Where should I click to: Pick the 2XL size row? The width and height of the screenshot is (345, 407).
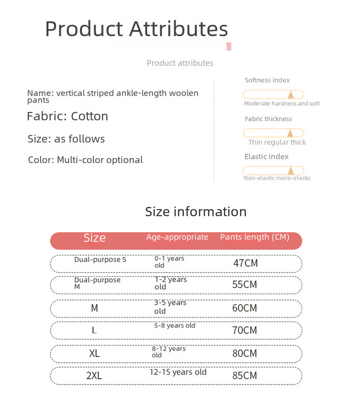pos(176,376)
